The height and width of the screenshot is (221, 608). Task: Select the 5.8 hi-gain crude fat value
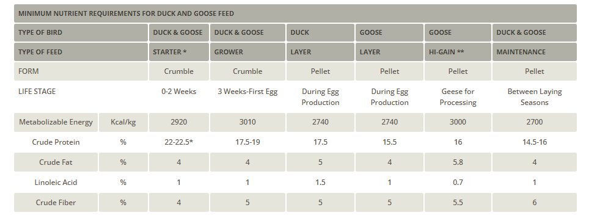point(458,162)
